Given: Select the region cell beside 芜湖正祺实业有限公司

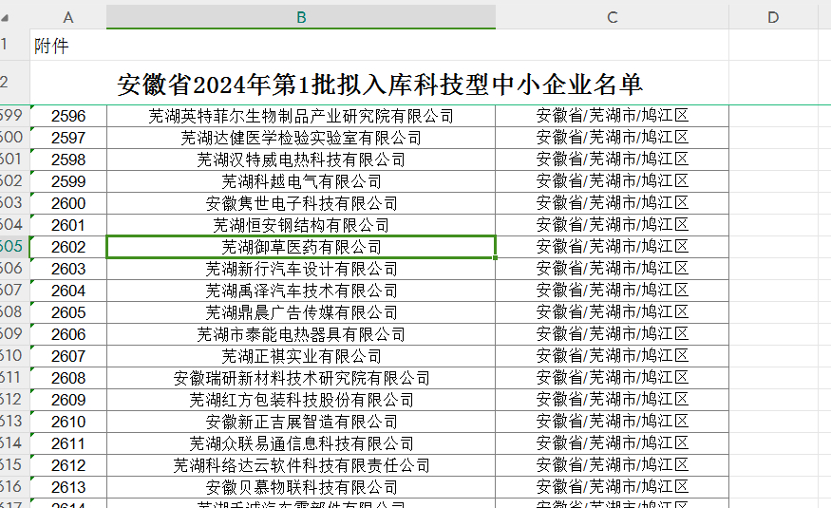Looking at the screenshot, I should pos(612,356).
